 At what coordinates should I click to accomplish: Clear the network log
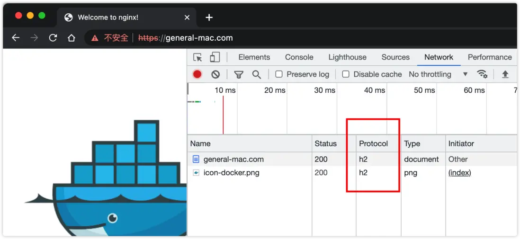pyautogui.click(x=215, y=75)
